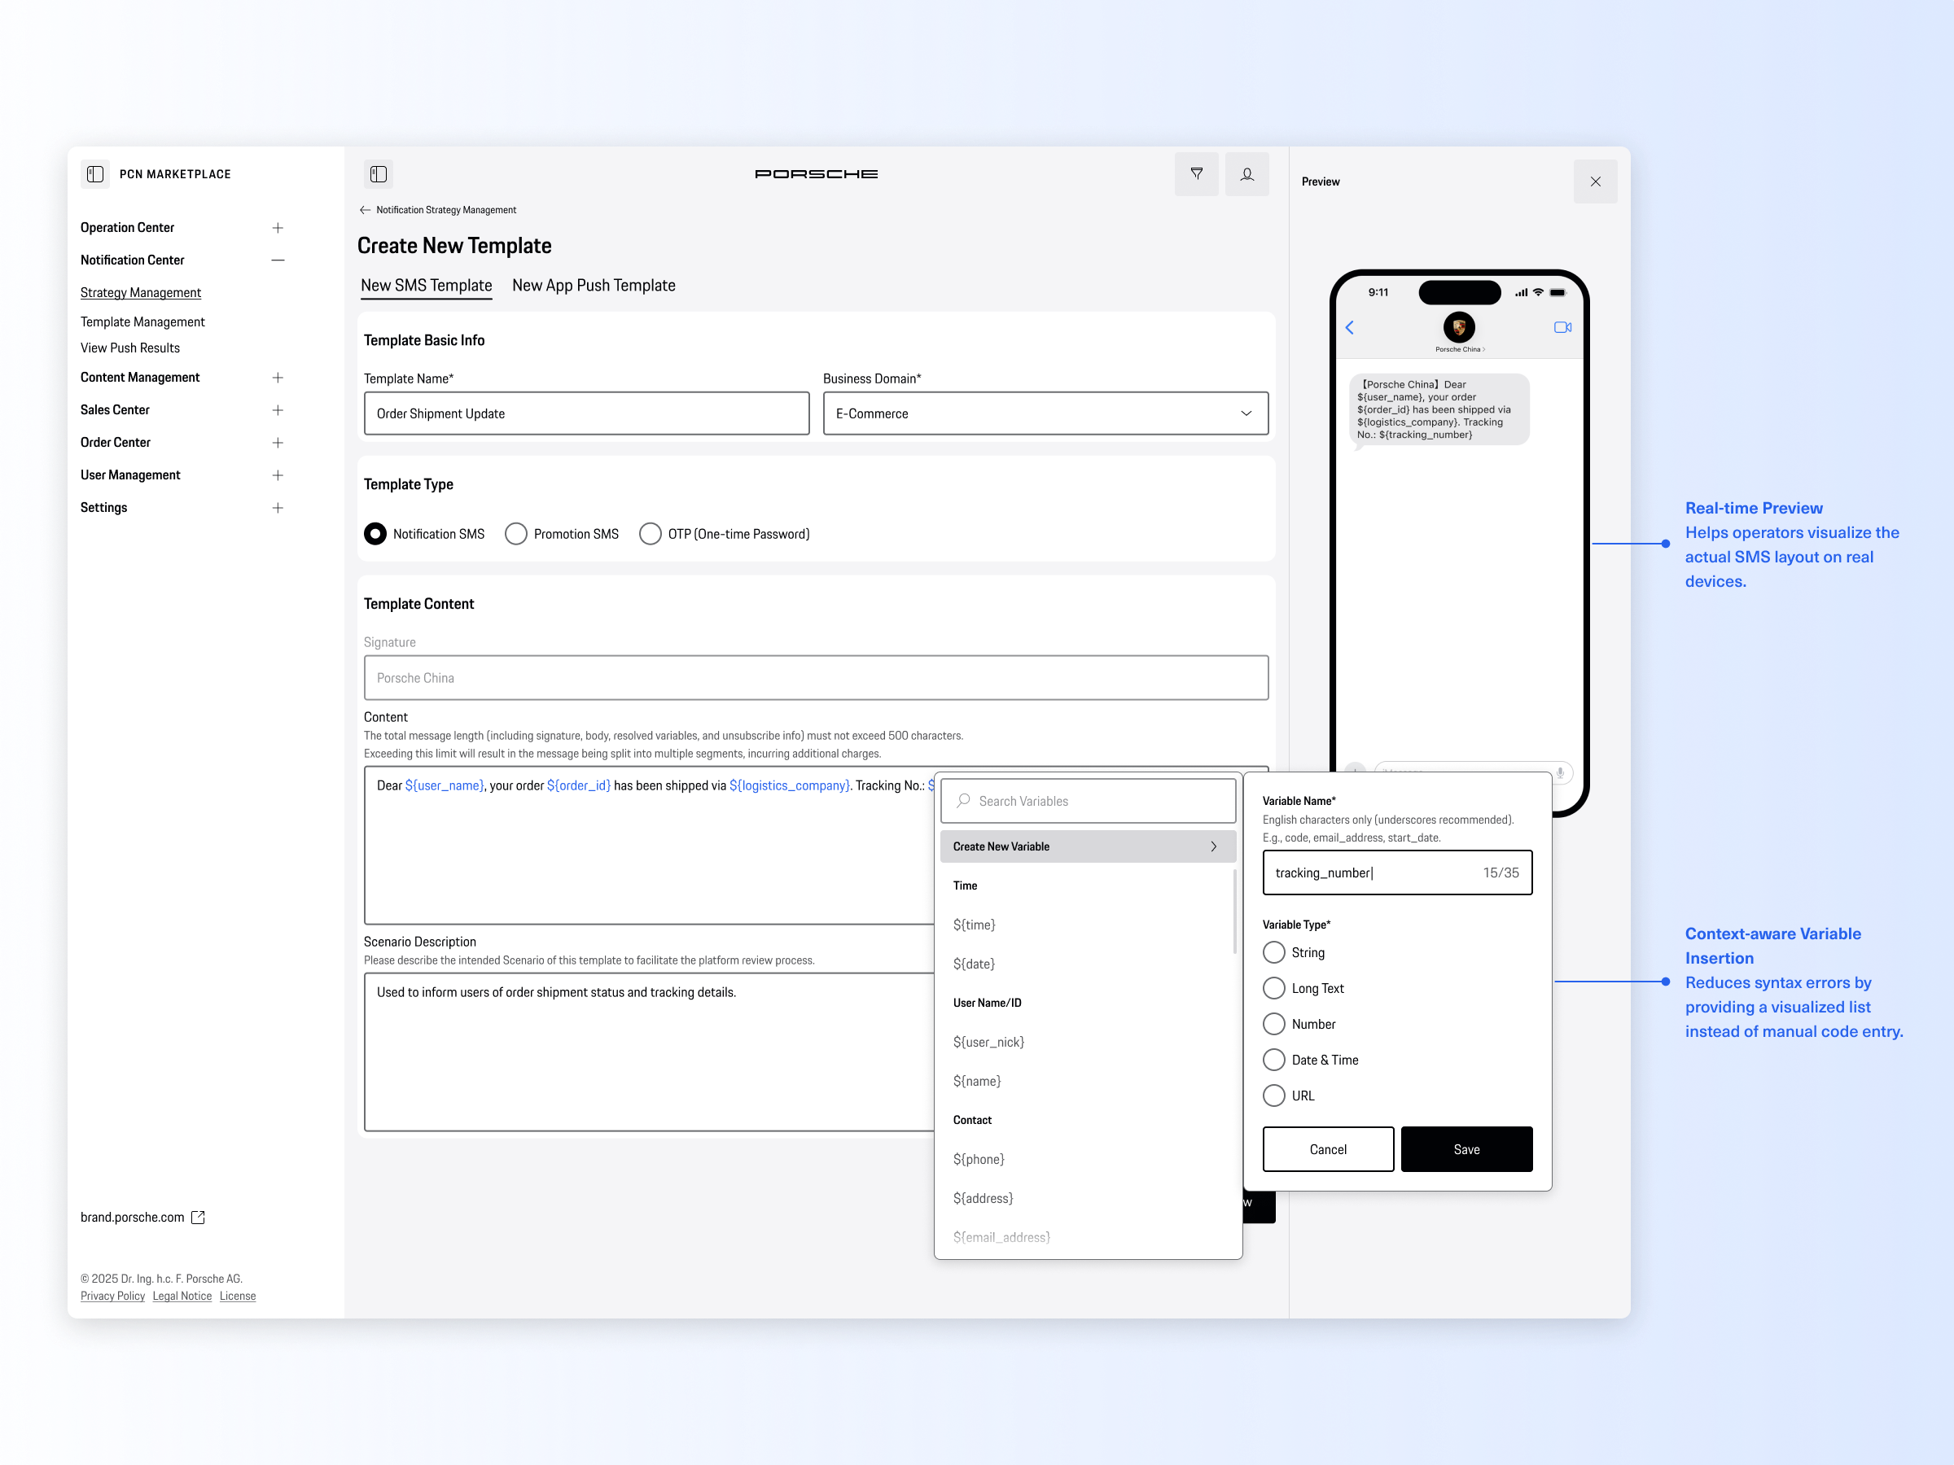Screen dimensions: 1954x1465
Task: Click external link icon beside brand.porsche.com
Action: 199,1217
